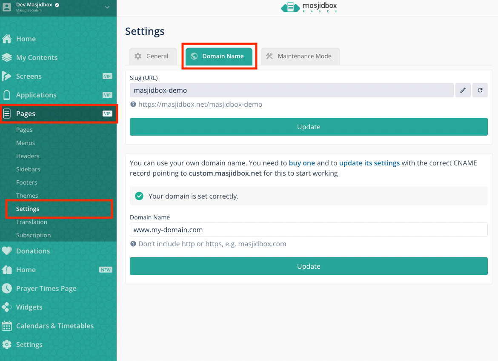The height and width of the screenshot is (361, 498).
Task: Collapse the Pages sidebar section
Action: click(58, 114)
